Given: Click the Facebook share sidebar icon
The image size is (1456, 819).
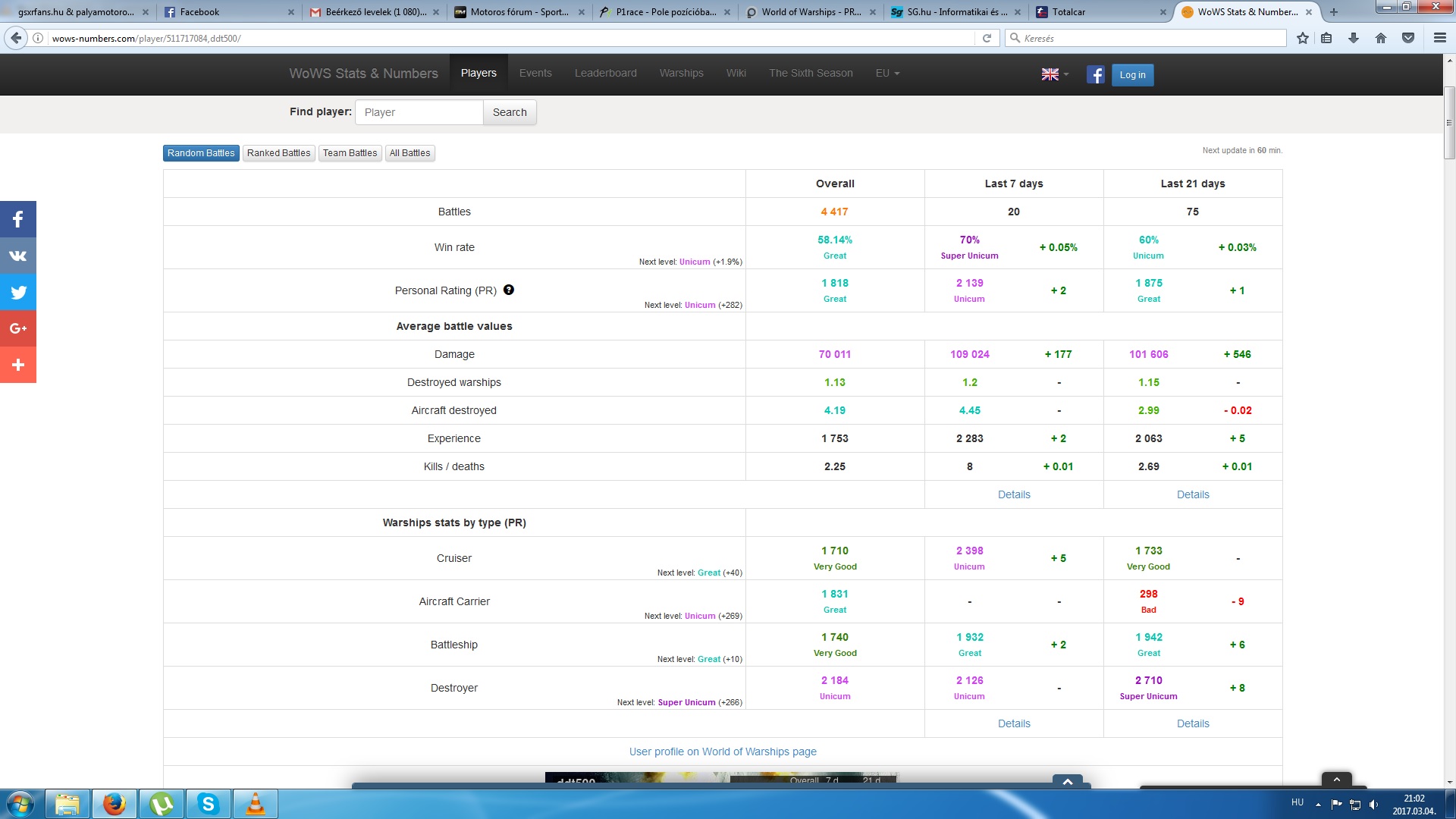Looking at the screenshot, I should point(18,220).
